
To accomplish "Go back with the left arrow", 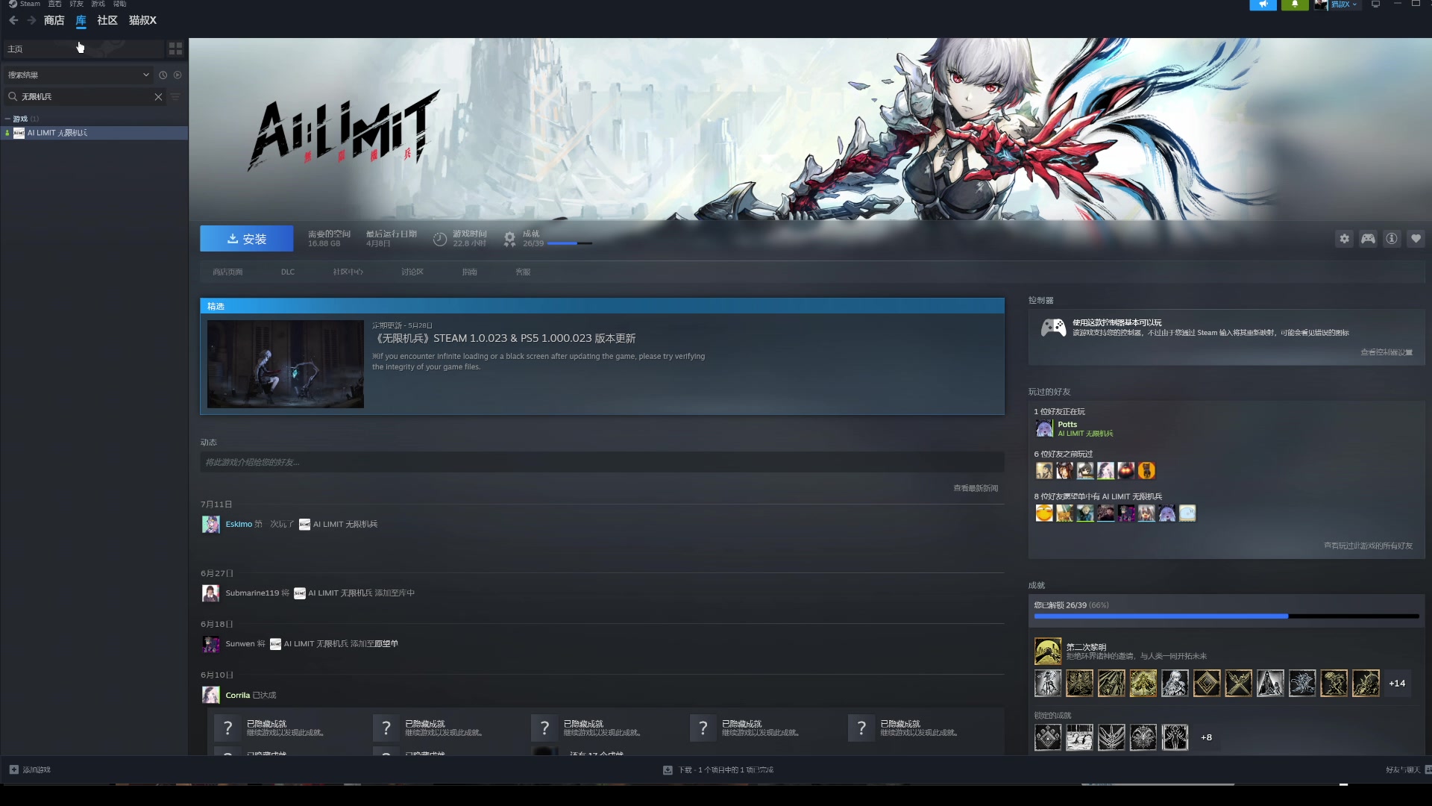I will click(13, 20).
